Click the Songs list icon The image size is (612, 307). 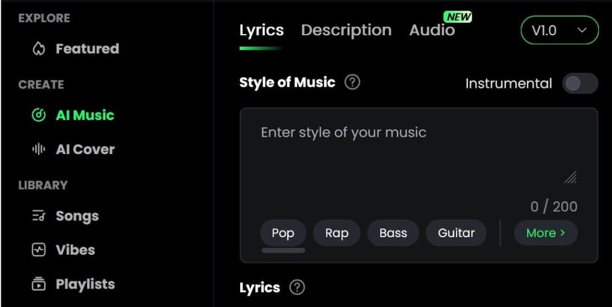coord(39,216)
